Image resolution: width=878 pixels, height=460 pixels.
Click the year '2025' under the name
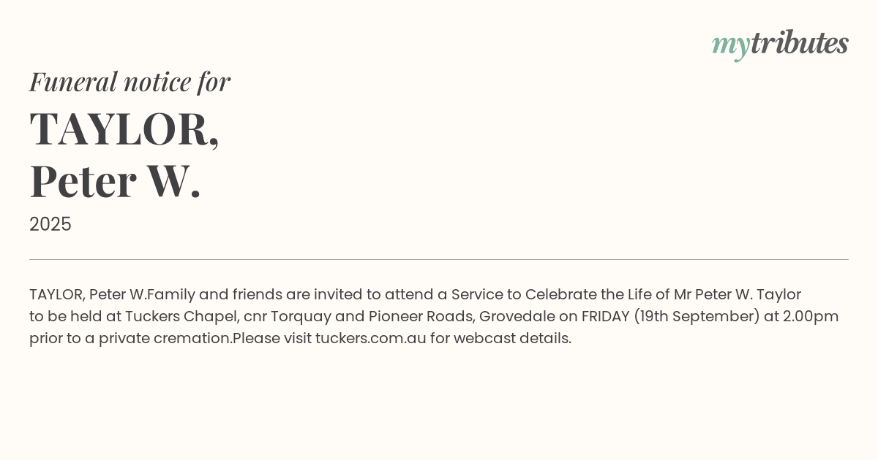pyautogui.click(x=50, y=224)
